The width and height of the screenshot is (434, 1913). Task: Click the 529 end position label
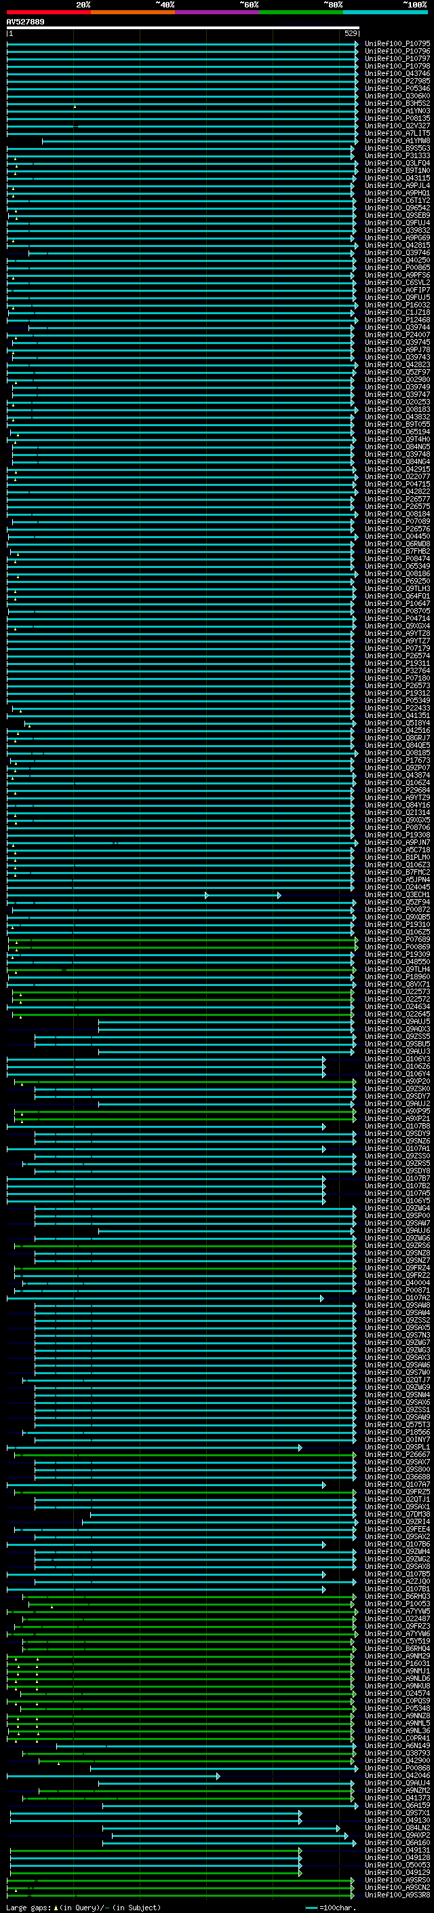[350, 33]
